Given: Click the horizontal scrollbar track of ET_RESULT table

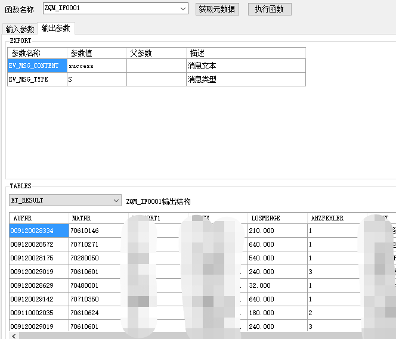Looking at the screenshot, I should 207,335.
